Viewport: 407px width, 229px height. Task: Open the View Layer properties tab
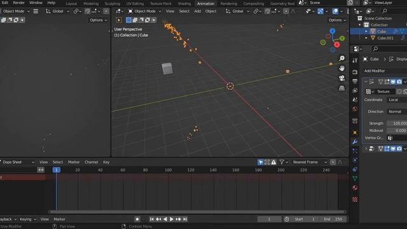click(x=355, y=90)
